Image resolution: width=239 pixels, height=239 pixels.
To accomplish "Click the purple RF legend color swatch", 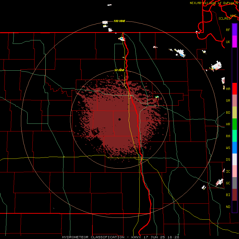I will (234, 30).
